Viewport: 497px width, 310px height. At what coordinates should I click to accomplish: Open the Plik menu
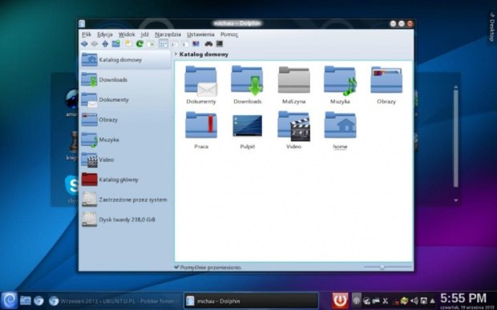[x=87, y=34]
